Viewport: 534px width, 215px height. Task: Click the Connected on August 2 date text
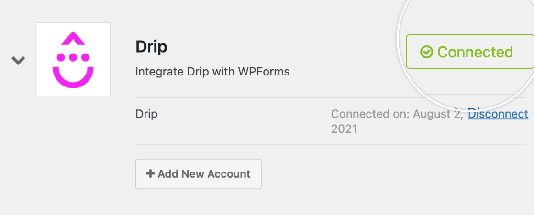[397, 121]
